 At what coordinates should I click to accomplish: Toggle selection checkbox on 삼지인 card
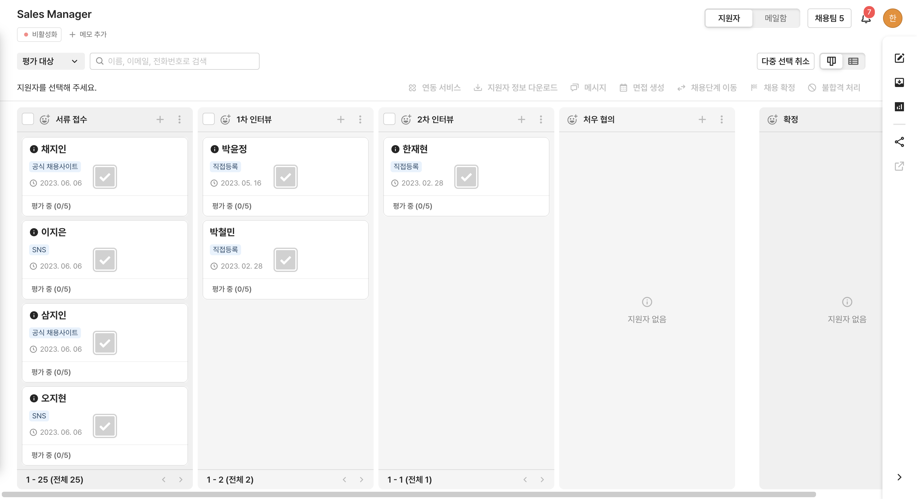pos(105,343)
